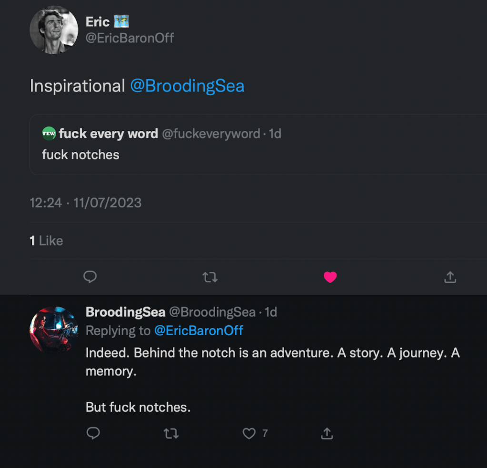Reply to Eric's main tweet
This screenshot has height=468, width=487.
tap(90, 277)
